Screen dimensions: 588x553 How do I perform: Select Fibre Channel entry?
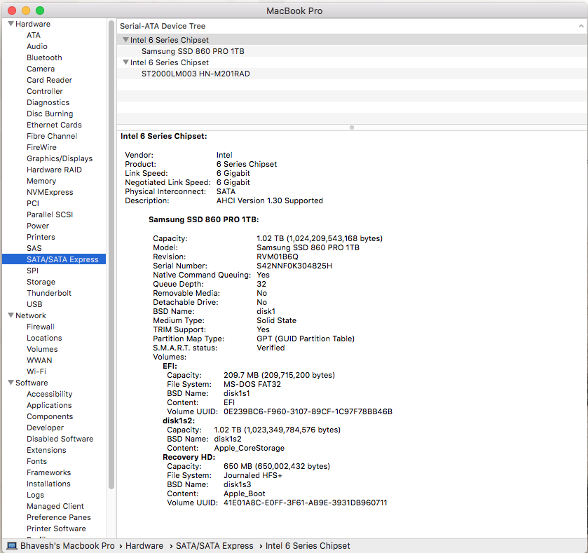tap(52, 136)
